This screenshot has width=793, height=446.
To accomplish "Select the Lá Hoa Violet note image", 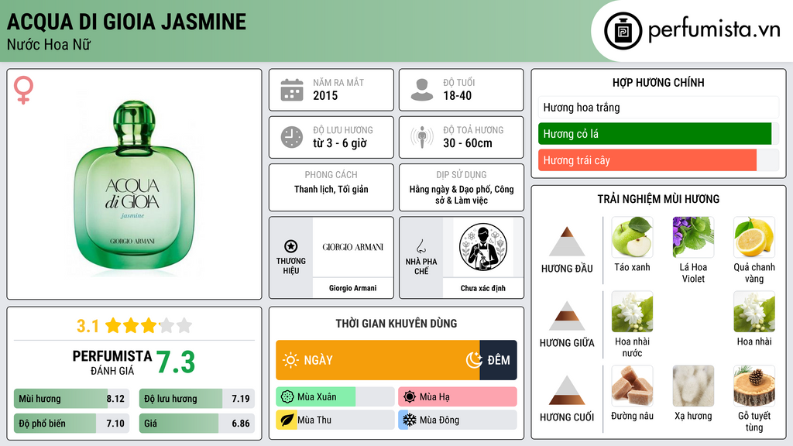I will [x=693, y=237].
